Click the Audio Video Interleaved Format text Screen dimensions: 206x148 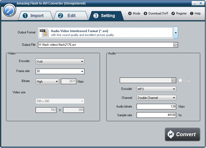click(x=79, y=31)
